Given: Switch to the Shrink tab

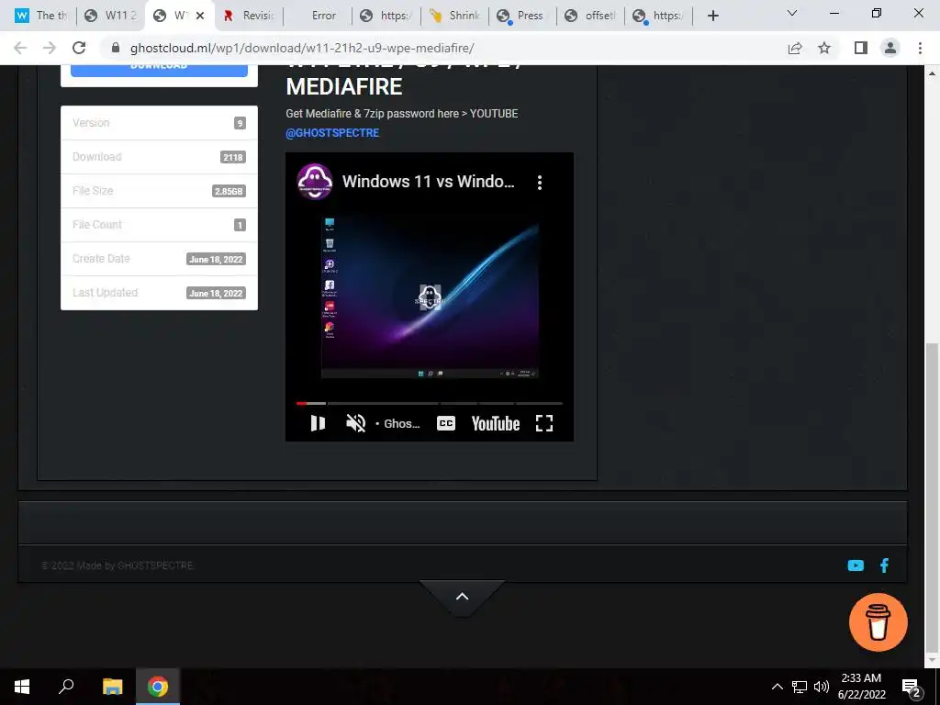Looking at the screenshot, I should coord(454,16).
